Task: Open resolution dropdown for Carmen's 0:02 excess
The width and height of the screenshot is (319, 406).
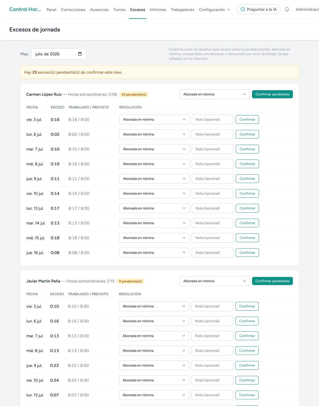Action: coord(154,134)
